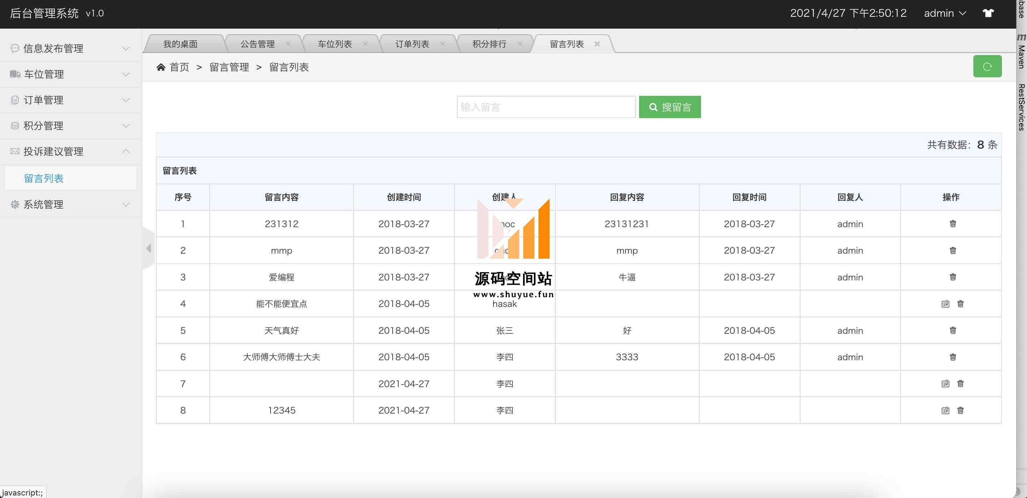
Task: Collapse the 投诉建议管理 sidebar menu
Action: (x=70, y=152)
